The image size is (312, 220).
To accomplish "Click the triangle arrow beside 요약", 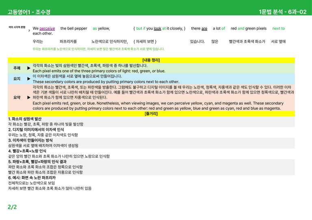I will pyautogui.click(x=29, y=97).
